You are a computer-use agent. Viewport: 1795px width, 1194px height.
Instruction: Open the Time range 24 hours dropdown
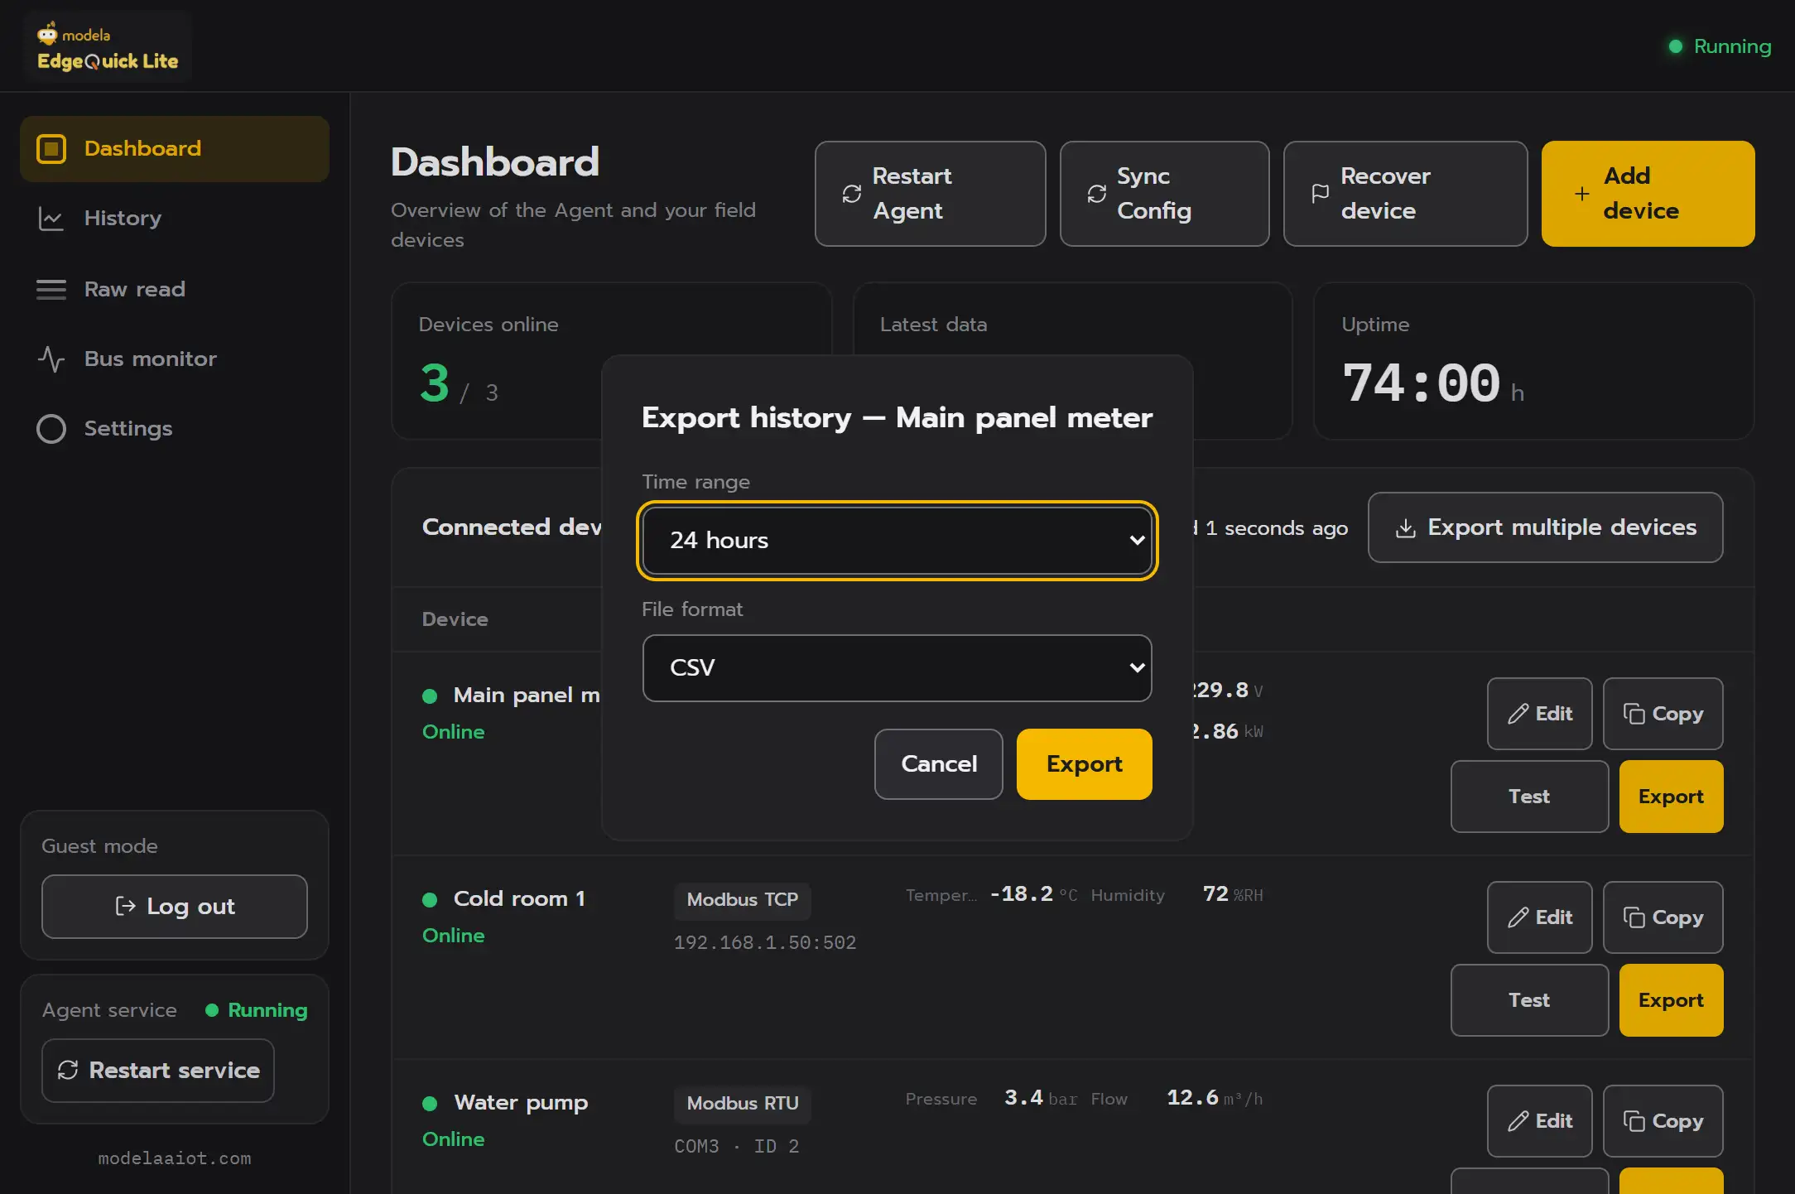tap(897, 541)
